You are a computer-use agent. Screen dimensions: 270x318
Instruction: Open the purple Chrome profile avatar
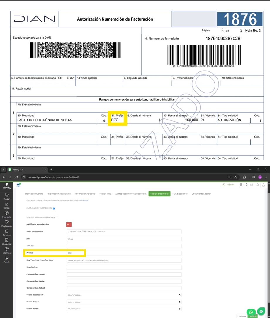pyautogui.click(x=260, y=177)
